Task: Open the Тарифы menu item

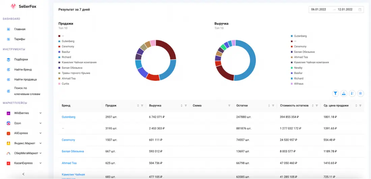Action: 20,39
